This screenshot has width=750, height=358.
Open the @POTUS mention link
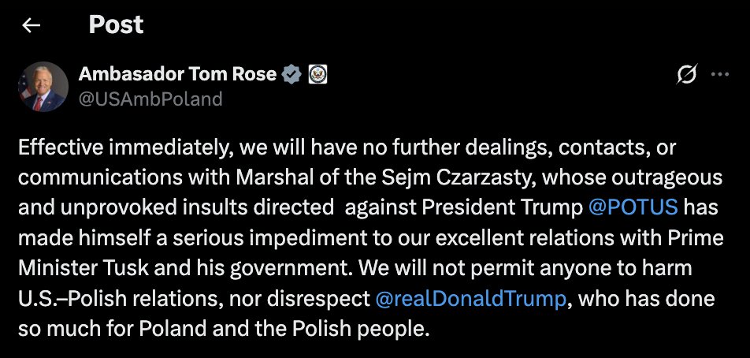click(633, 208)
